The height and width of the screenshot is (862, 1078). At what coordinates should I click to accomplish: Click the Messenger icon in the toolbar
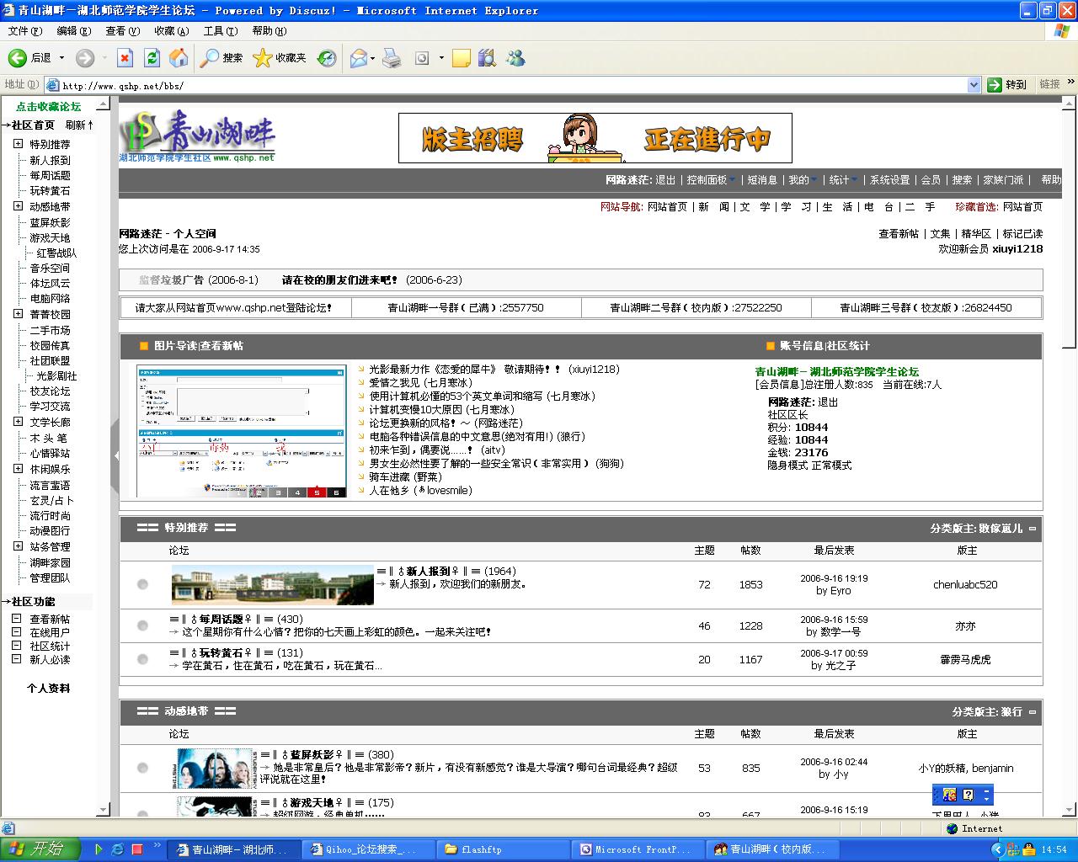[x=515, y=58]
